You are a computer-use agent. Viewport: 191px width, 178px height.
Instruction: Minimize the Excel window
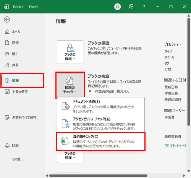(158, 7)
